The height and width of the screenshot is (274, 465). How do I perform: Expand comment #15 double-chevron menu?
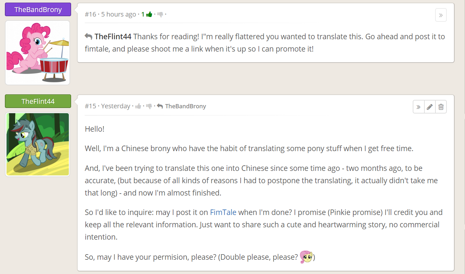click(x=419, y=107)
